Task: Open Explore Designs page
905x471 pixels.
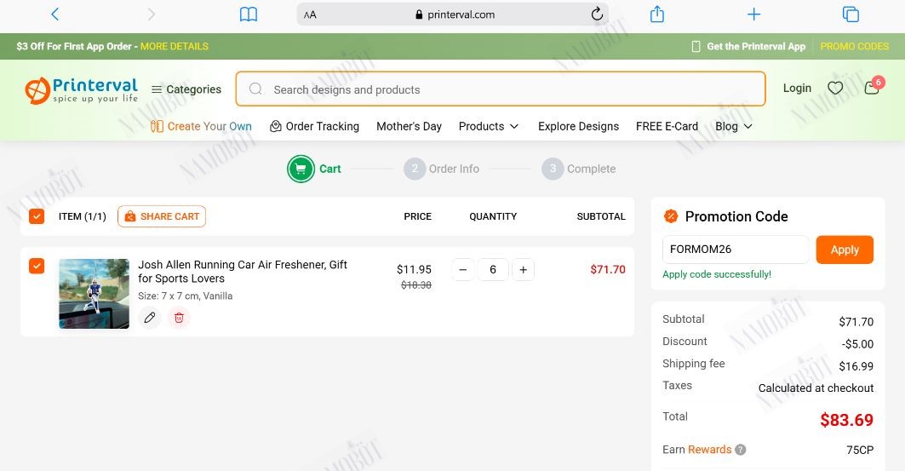Action: point(578,126)
